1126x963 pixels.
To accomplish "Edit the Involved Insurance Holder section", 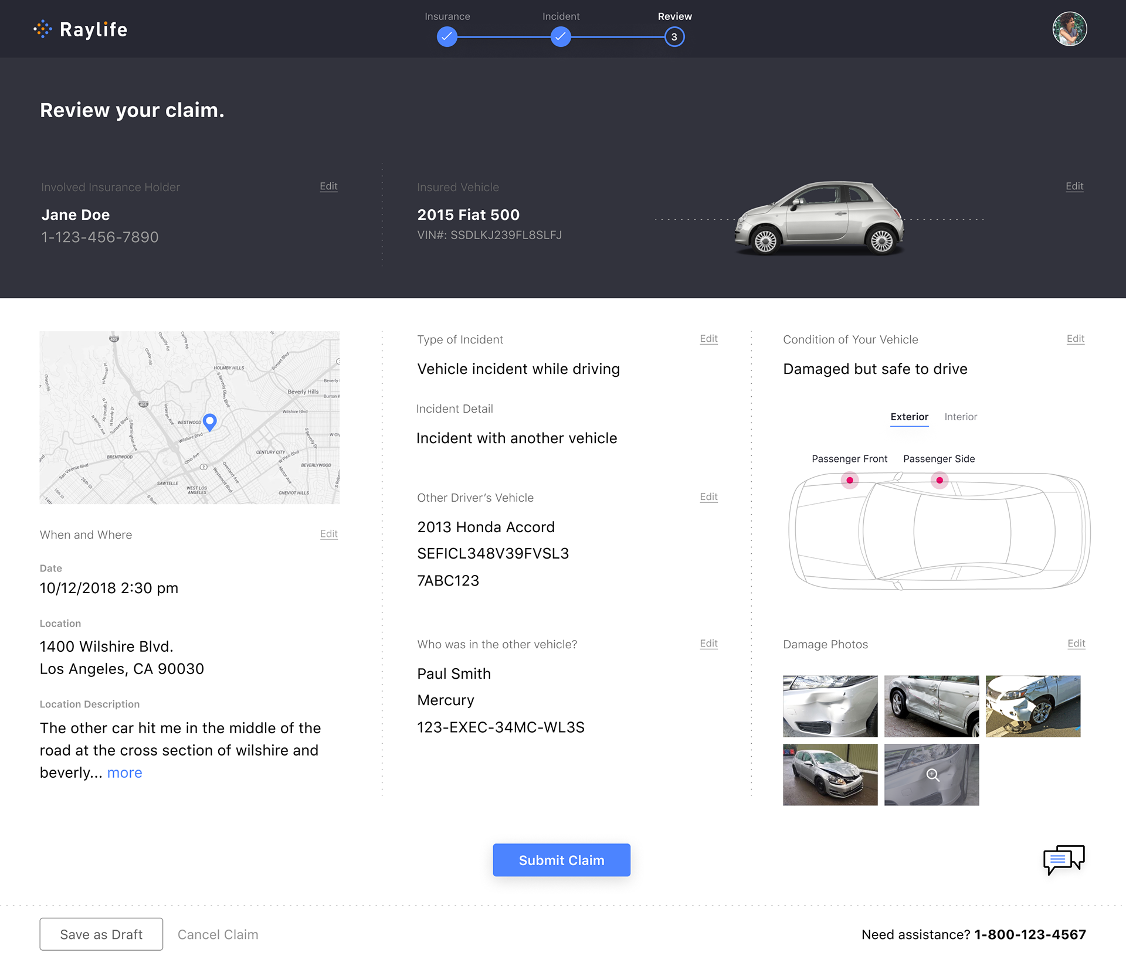I will coord(328,186).
